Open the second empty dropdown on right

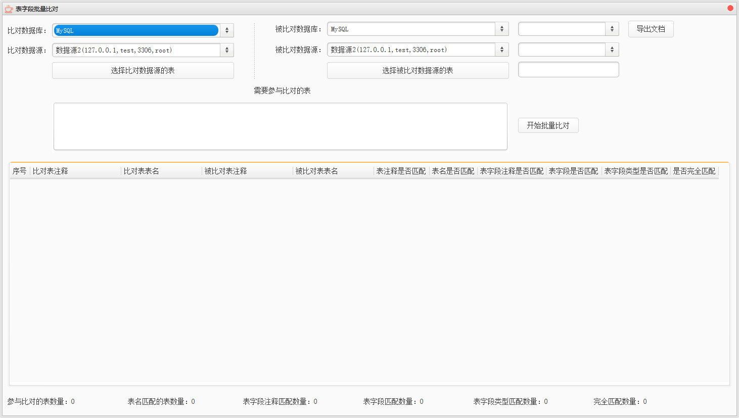[x=568, y=50]
